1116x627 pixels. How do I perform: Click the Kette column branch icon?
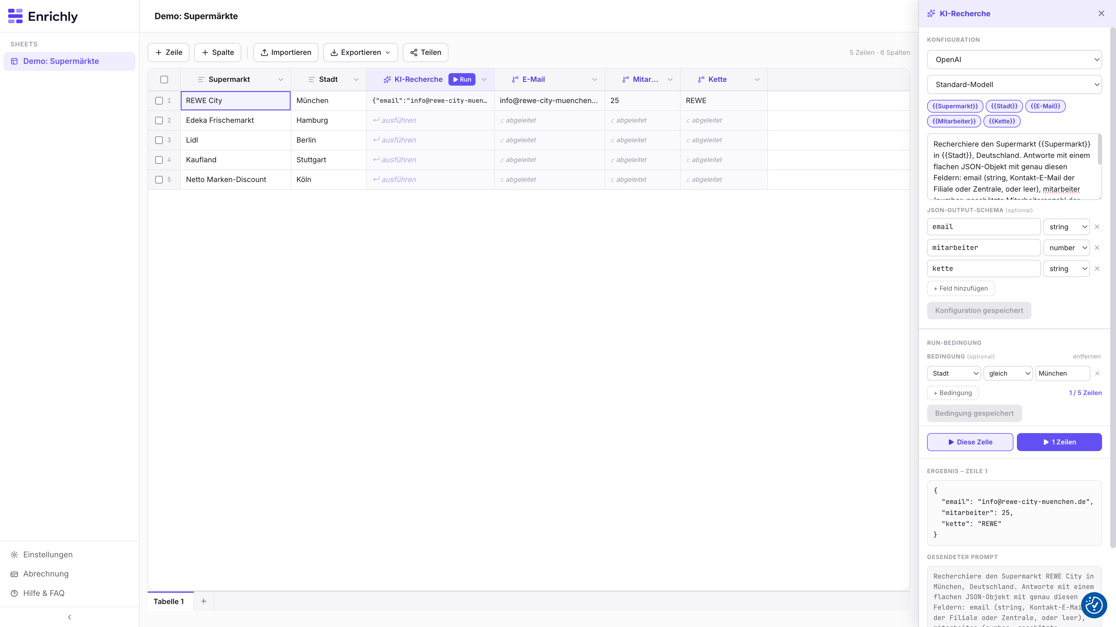(701, 80)
